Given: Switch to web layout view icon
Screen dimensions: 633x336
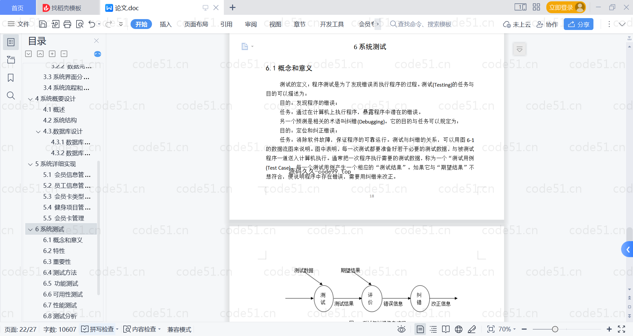Looking at the screenshot, I should 459,329.
